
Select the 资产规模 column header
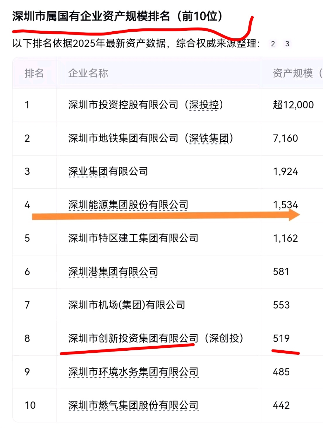tap(298, 73)
